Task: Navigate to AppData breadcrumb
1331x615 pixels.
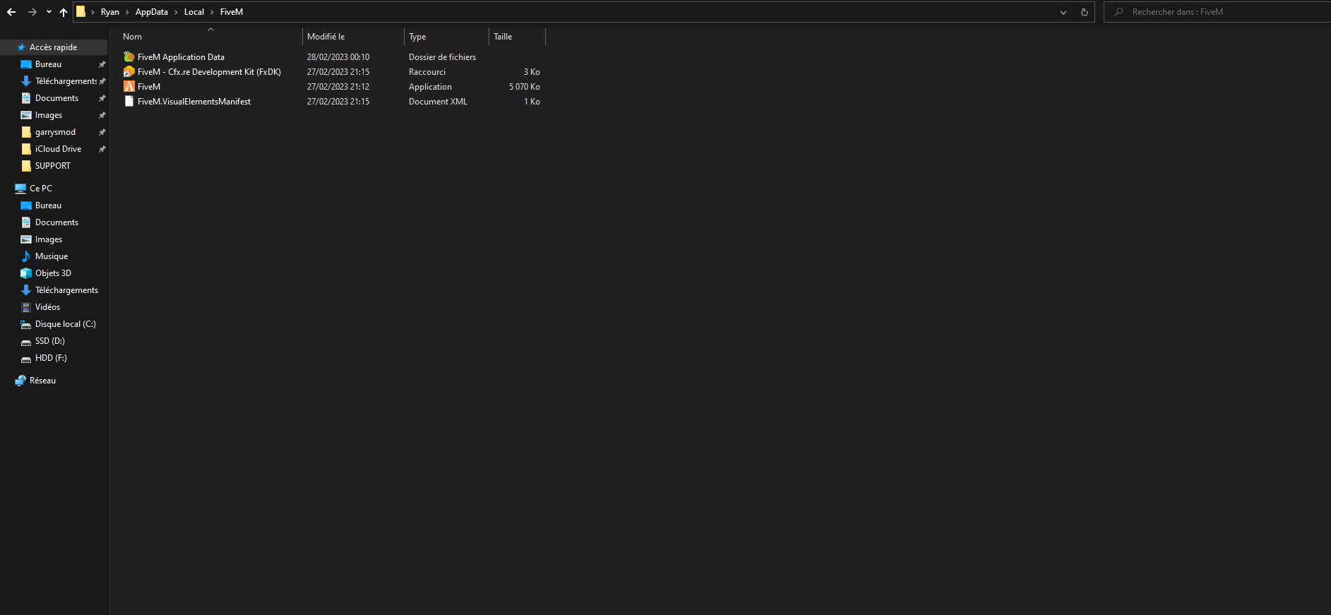Action: pyautogui.click(x=152, y=12)
